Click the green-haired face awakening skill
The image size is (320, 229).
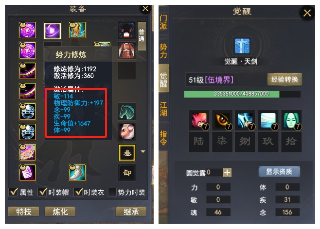(291, 120)
